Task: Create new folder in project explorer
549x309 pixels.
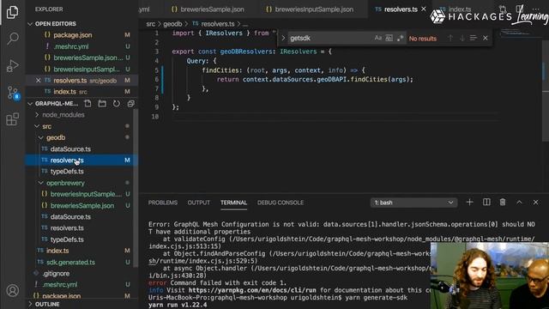Action: click(x=102, y=103)
